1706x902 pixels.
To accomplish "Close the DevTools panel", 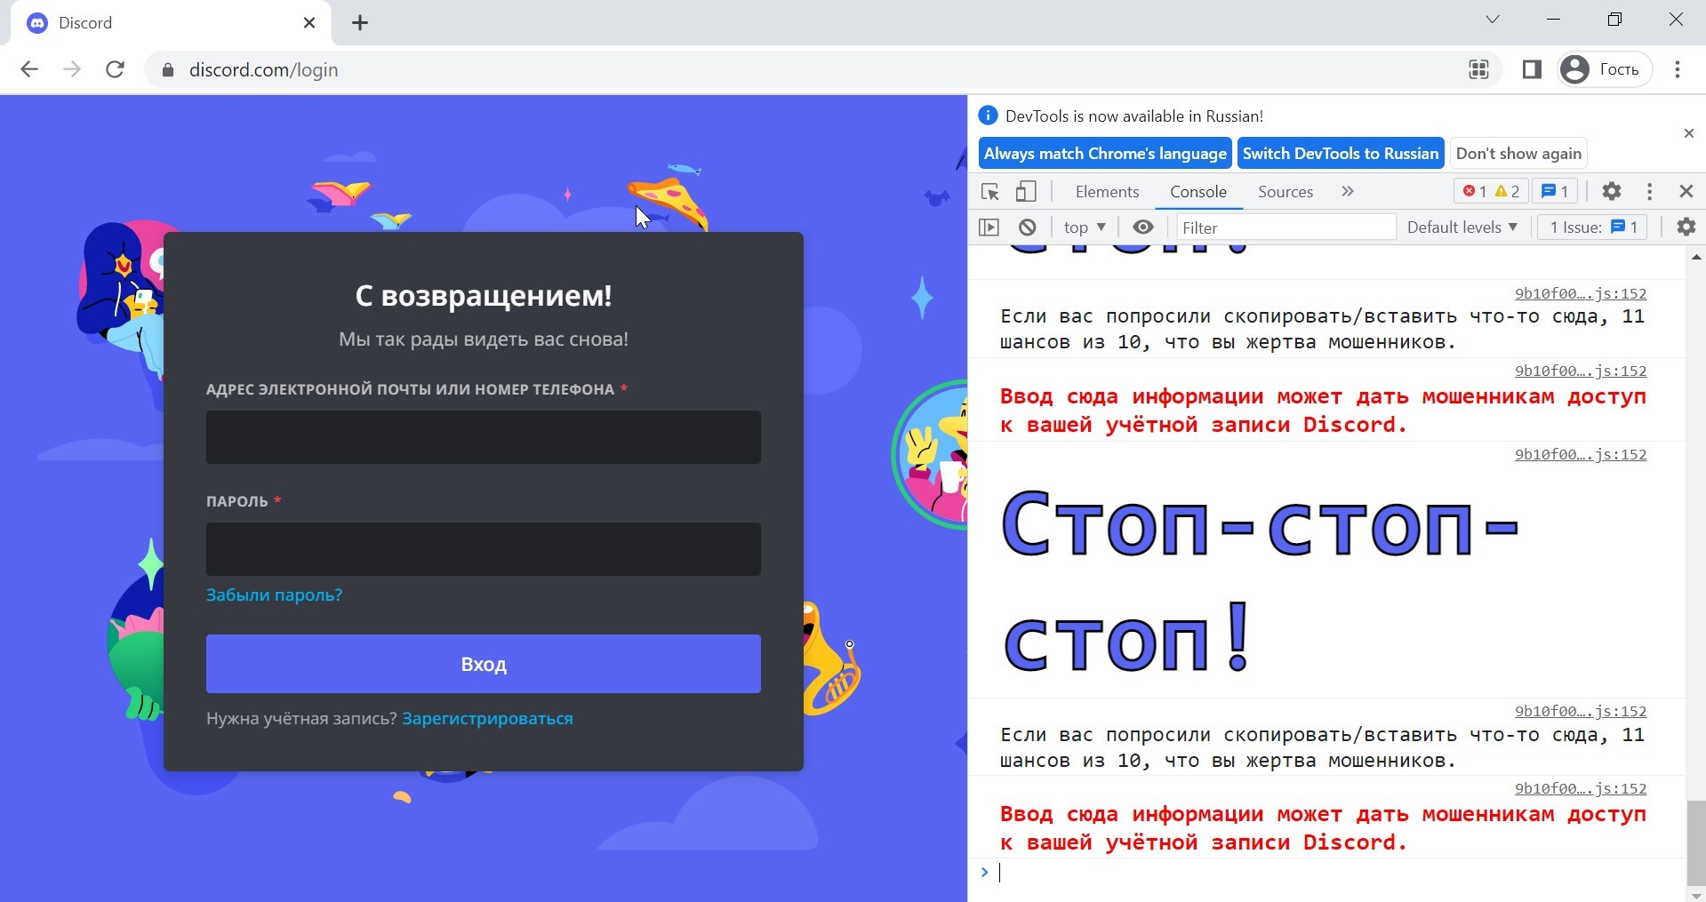I will tap(1686, 192).
